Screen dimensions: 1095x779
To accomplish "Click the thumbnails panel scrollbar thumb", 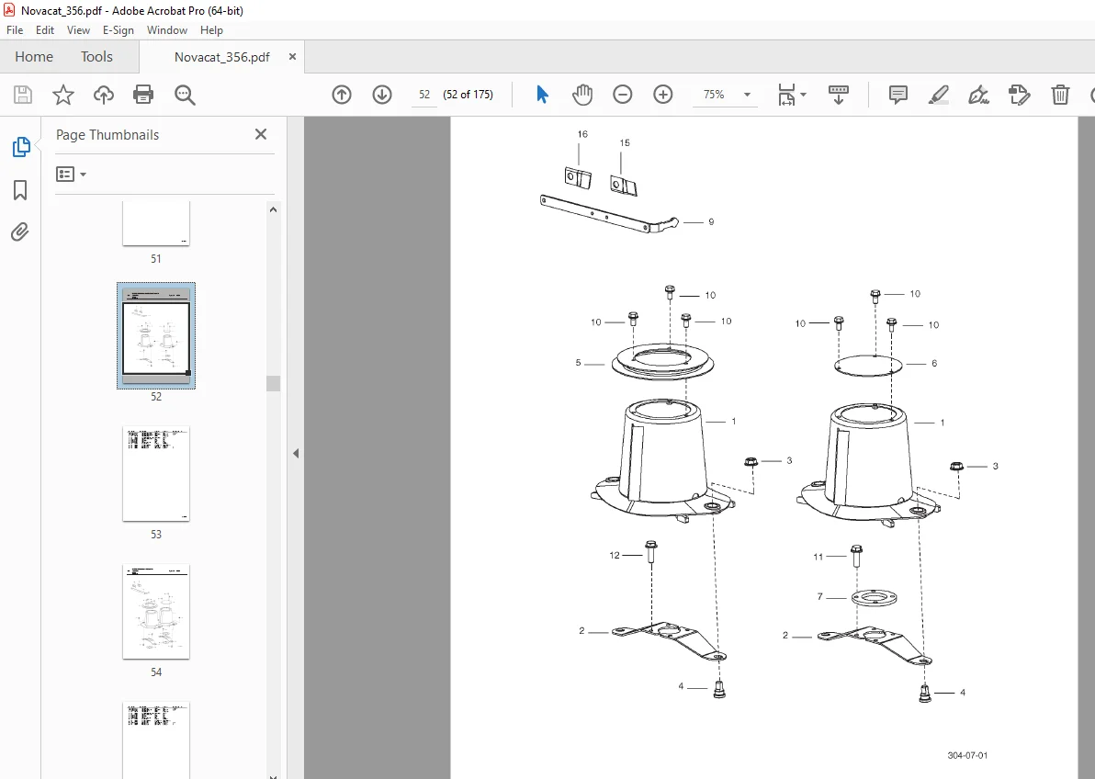I will (273, 383).
